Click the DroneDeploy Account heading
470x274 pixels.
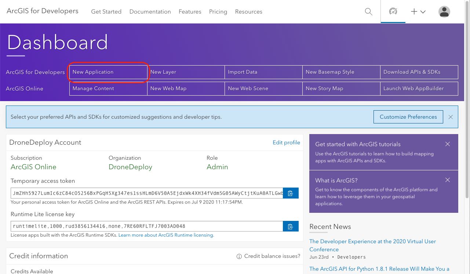45,142
